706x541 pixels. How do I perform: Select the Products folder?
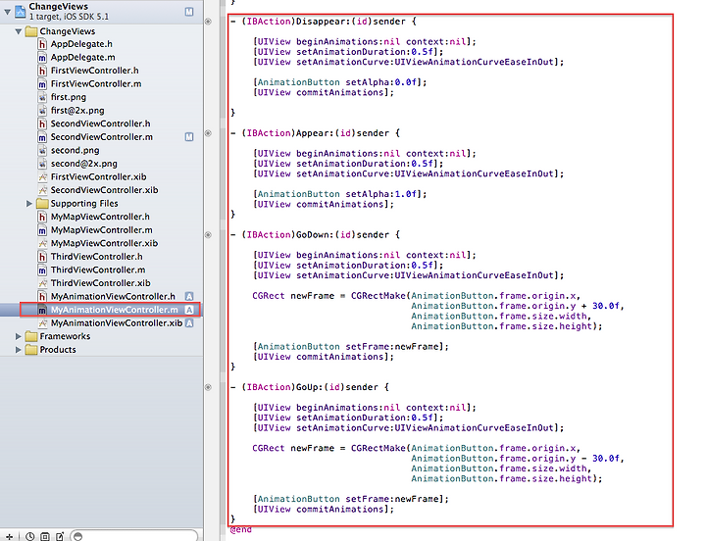pos(58,350)
